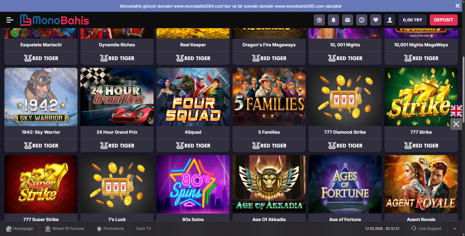This screenshot has width=465, height=236.
Task: Click the 24 Hour Grand Prix title
Action: coord(117,132)
